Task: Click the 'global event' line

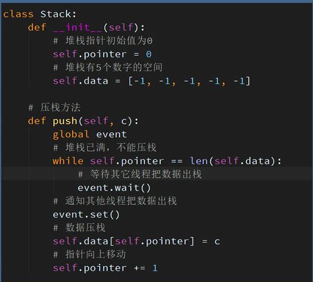Action: click(x=90, y=134)
